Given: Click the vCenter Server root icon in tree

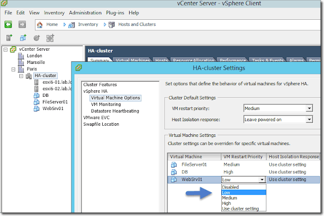Looking at the screenshot, I should tap(13, 50).
